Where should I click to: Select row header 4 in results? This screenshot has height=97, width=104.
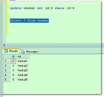click(7, 75)
